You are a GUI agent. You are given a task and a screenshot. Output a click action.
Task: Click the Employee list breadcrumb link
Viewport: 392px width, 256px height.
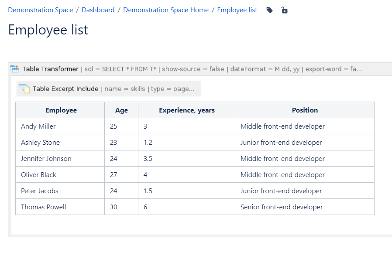(237, 10)
